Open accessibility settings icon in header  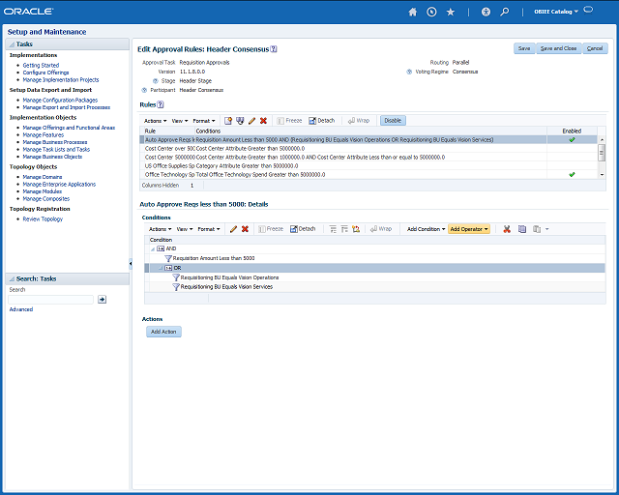point(486,12)
